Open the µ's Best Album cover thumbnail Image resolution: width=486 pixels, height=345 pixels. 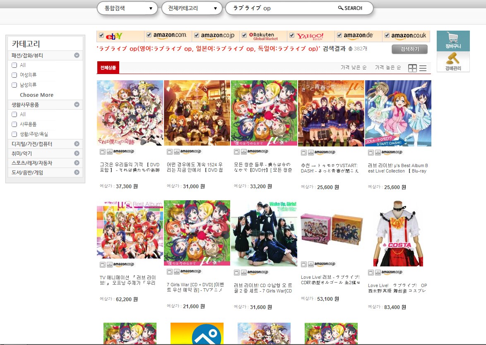130,230
